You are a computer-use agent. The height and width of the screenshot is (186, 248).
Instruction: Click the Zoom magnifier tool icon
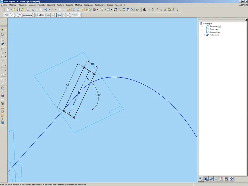tap(120, 10)
